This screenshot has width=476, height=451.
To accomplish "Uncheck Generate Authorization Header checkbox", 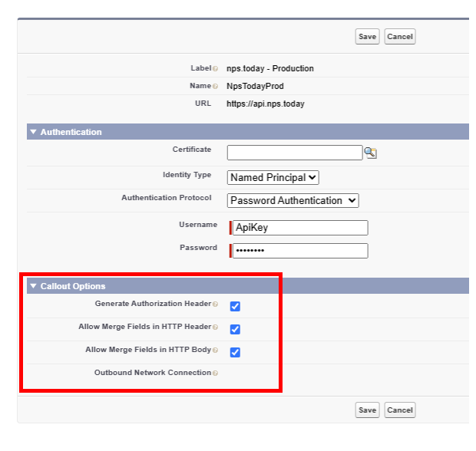I will (x=235, y=306).
